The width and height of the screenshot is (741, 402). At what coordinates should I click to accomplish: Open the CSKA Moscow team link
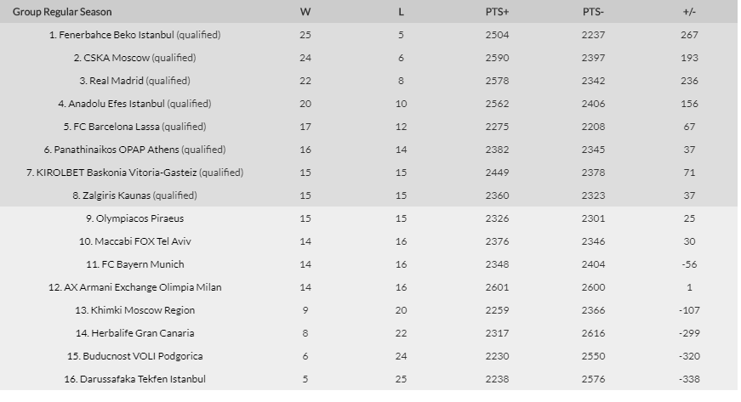[x=117, y=58]
